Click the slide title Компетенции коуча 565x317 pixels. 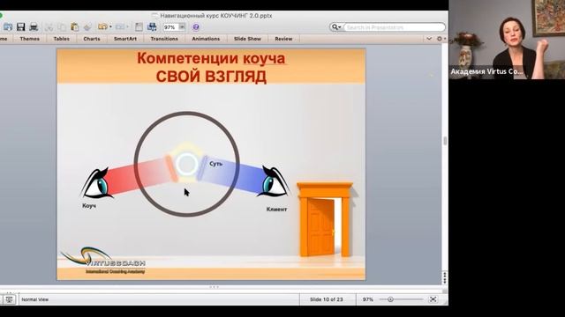pyautogui.click(x=211, y=58)
